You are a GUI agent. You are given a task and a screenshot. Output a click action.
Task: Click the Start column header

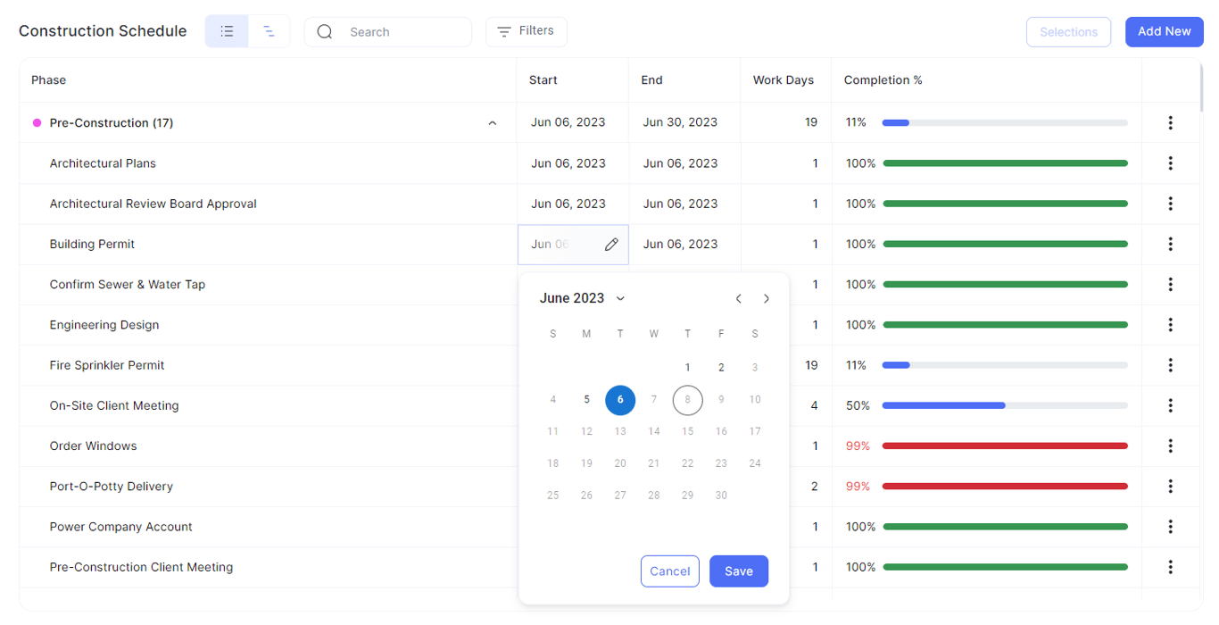(x=543, y=80)
